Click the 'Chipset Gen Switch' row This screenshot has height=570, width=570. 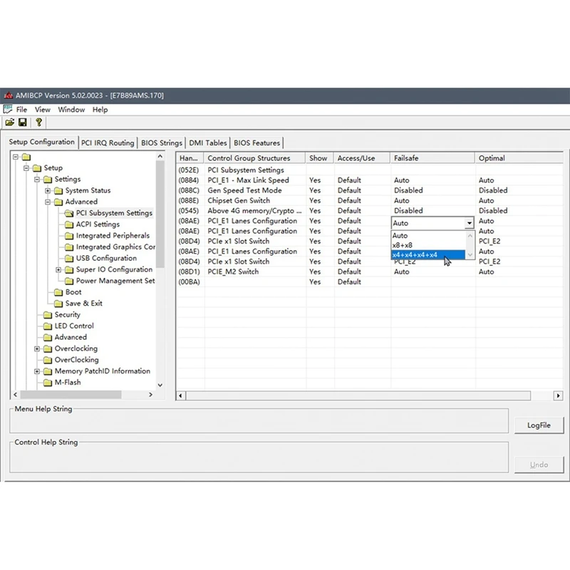tap(370, 201)
